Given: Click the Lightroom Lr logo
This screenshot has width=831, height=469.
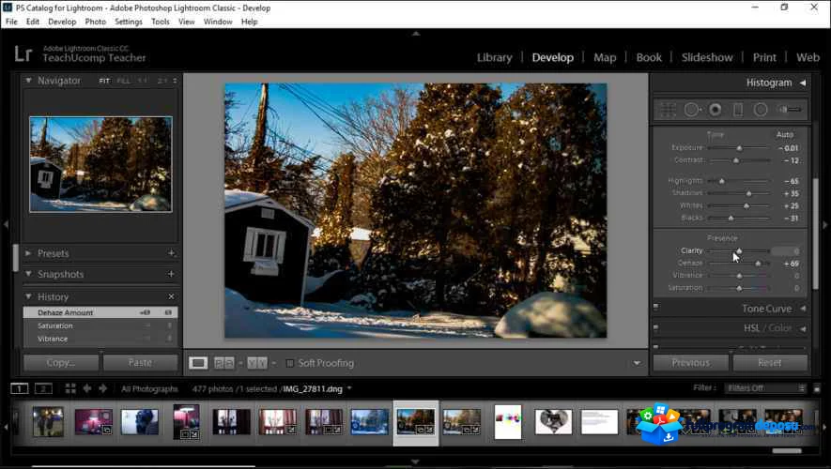Looking at the screenshot, I should click(x=23, y=53).
